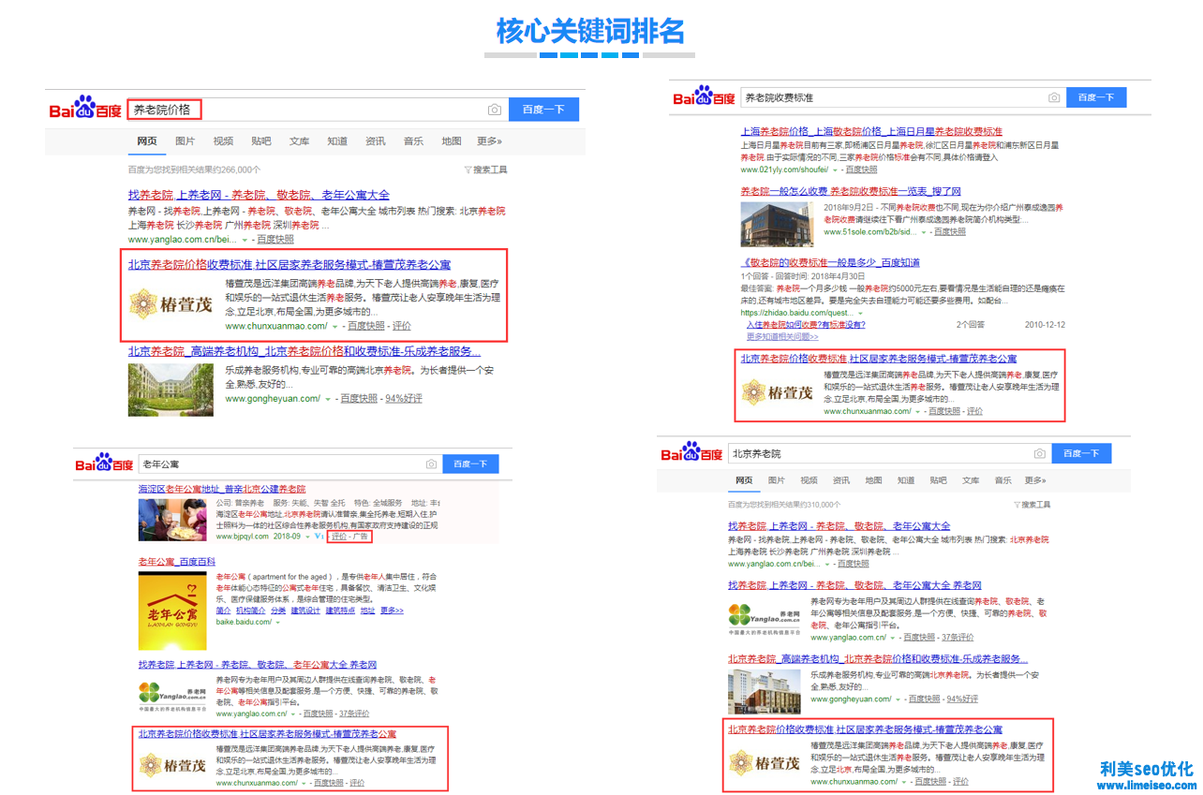Screen dimensions: 1203x795
Task: Expand arrow after www.chunxuanmao.com in 养老院价格 results
Action: click(335, 327)
